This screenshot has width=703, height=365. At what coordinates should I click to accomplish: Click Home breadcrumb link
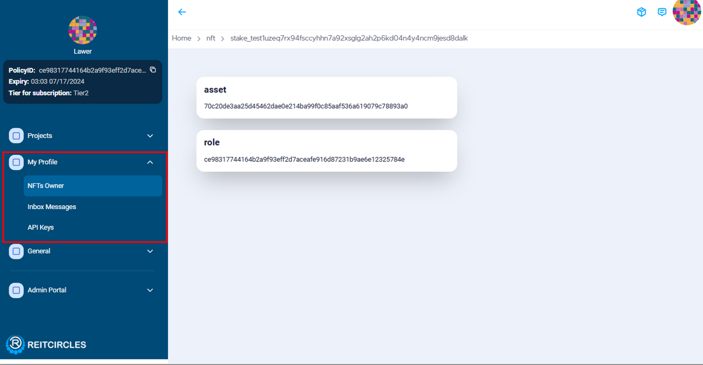181,38
